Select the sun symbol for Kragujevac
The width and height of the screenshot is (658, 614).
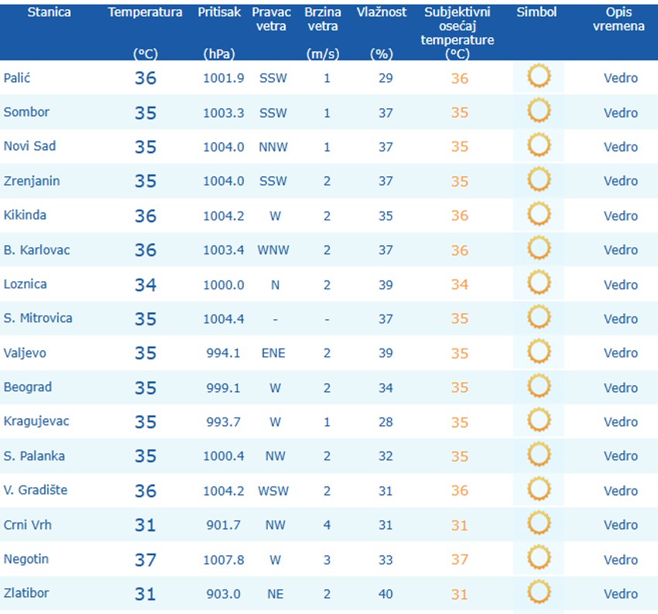(x=539, y=421)
